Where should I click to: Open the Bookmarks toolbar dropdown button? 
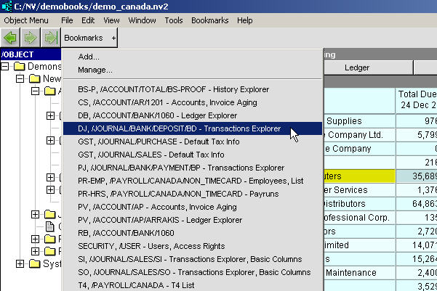(89, 36)
